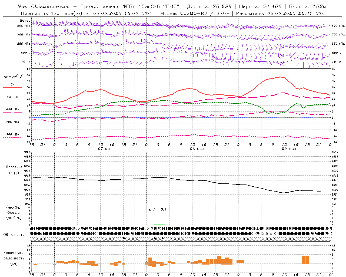Click the Тем-ра(°C) axis title
Screen dimensions: 346x277
[x=13, y=77]
